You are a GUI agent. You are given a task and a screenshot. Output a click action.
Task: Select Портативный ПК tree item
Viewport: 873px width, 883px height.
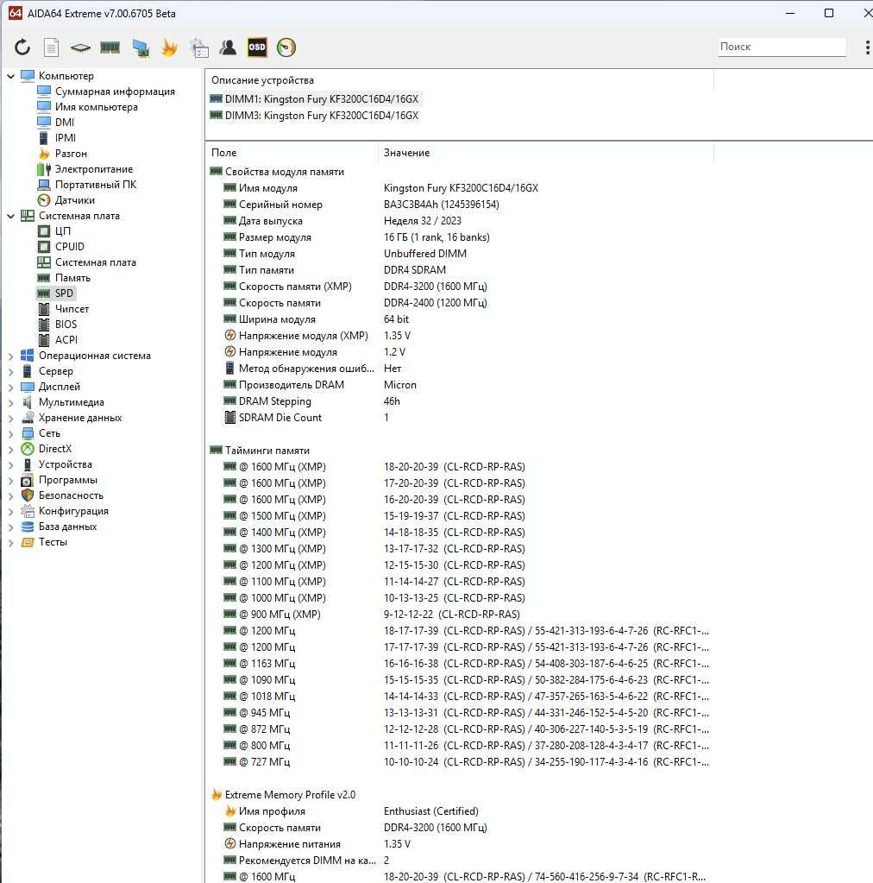pos(96,185)
